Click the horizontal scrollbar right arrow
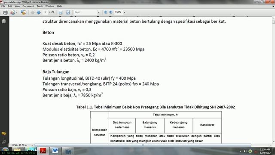The image size is (275, 155). coord(270,145)
